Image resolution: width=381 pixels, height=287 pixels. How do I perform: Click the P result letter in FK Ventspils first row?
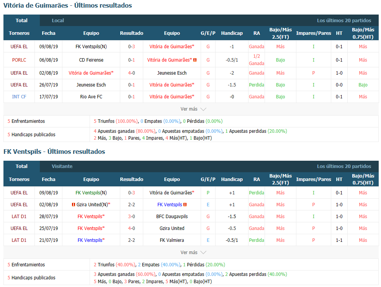click(208, 192)
